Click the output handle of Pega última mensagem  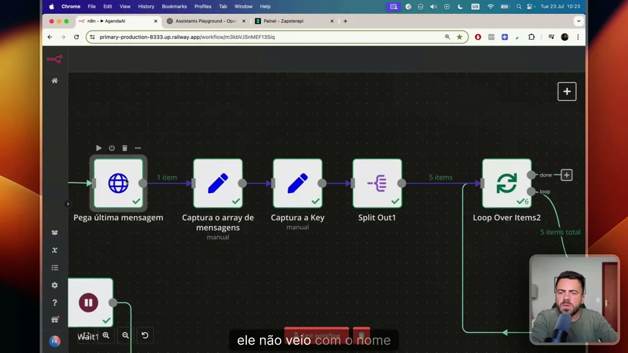(x=142, y=183)
